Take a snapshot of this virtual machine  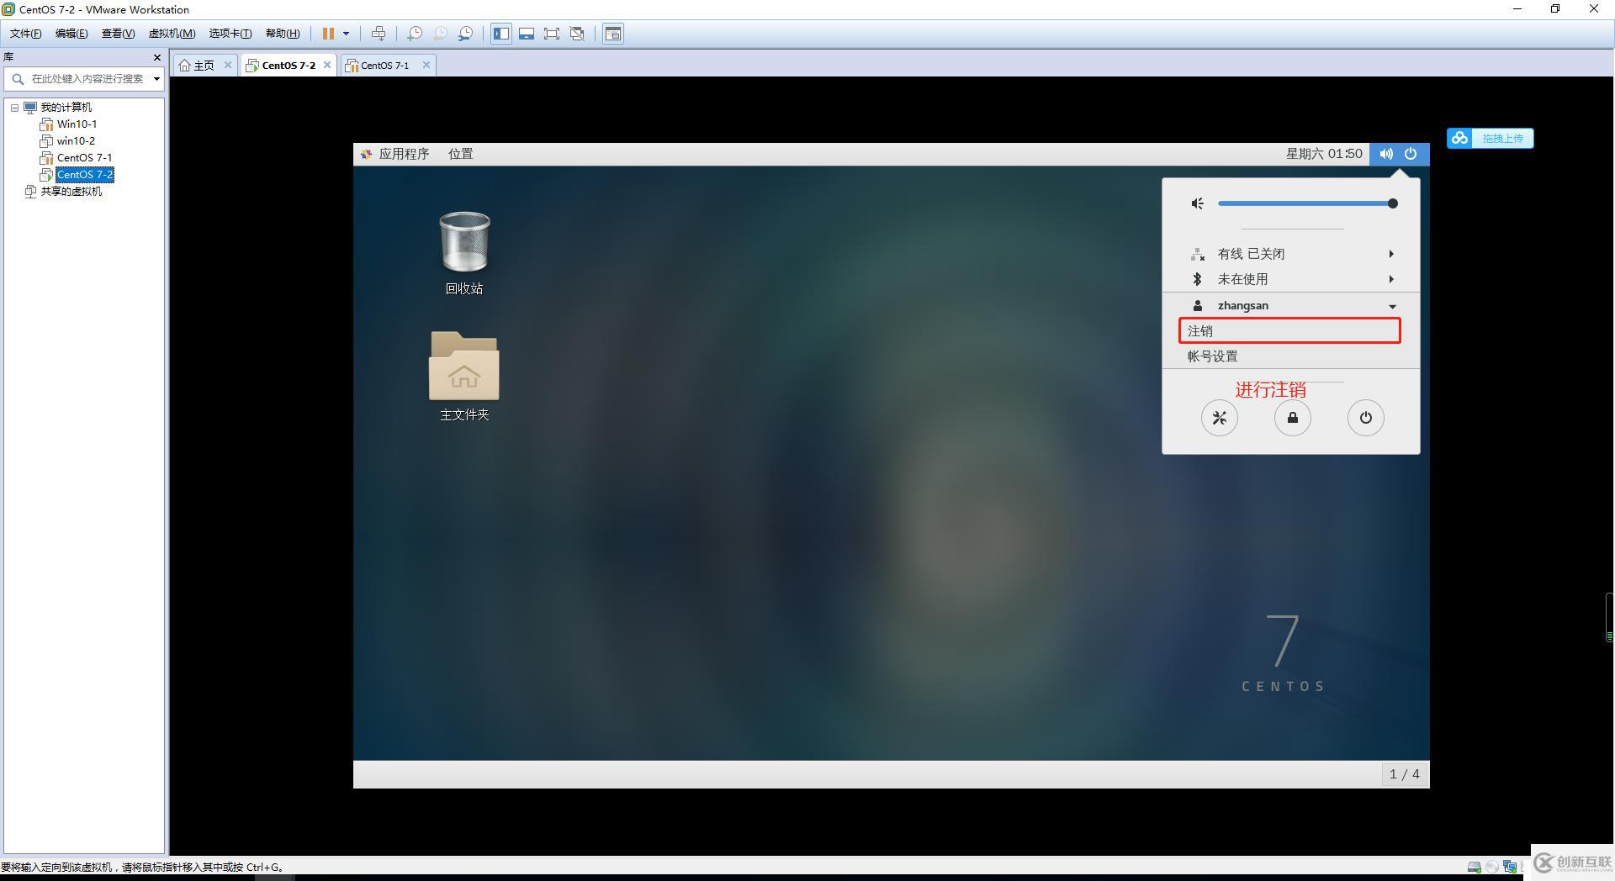tap(414, 34)
